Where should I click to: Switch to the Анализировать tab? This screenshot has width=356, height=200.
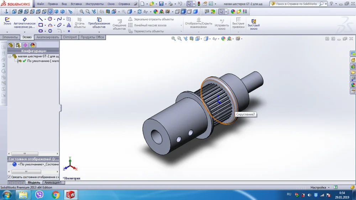(47, 37)
